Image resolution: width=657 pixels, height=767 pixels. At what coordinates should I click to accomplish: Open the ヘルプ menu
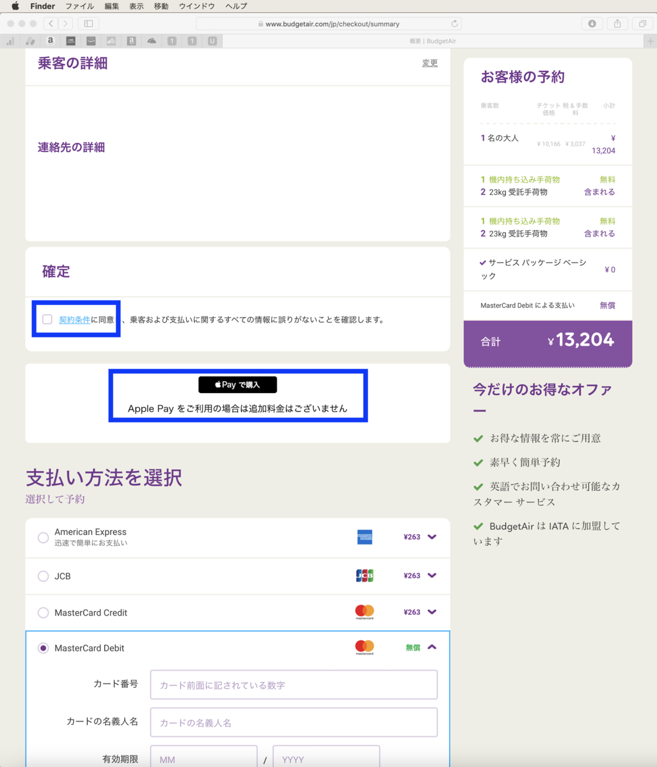point(236,6)
